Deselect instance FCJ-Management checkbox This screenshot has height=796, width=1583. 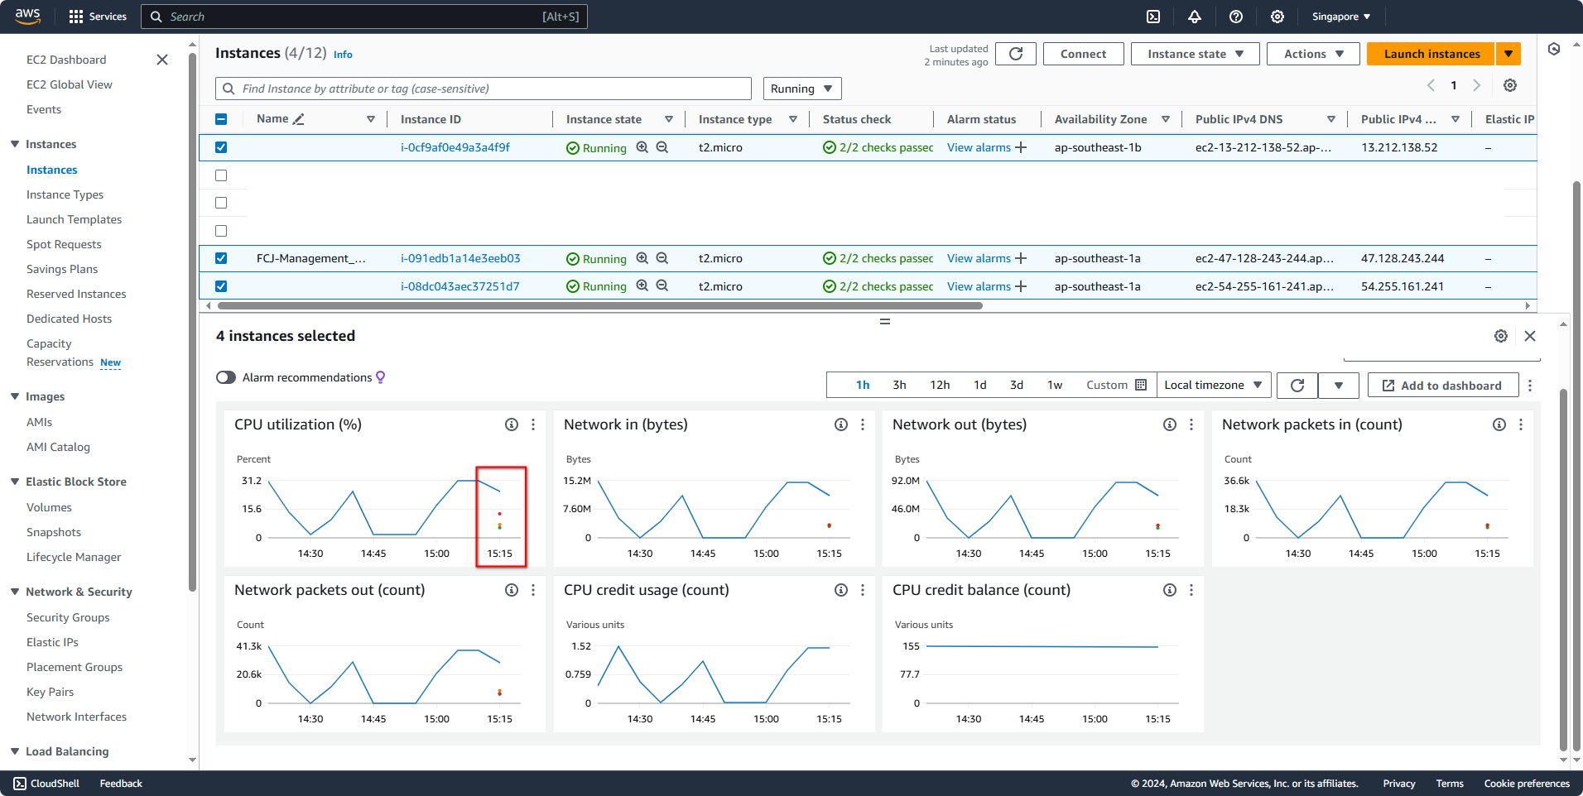pyautogui.click(x=221, y=258)
